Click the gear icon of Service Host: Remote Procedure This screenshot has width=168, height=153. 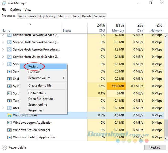9,50
